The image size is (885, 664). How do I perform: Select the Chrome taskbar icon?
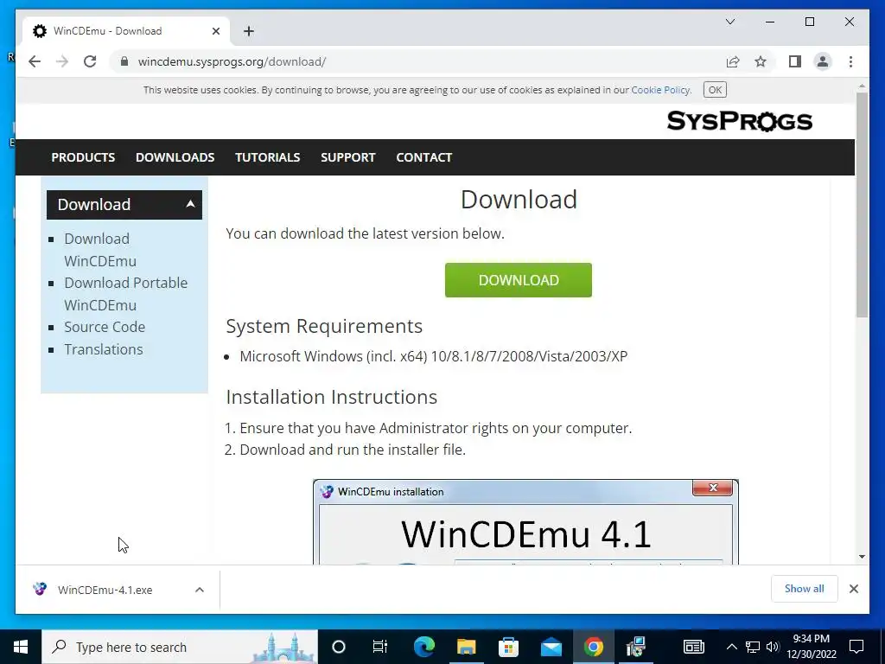coord(593,647)
